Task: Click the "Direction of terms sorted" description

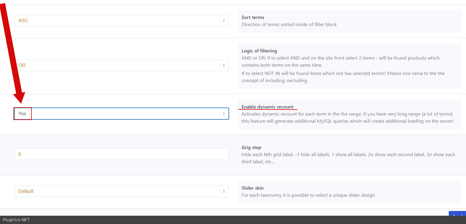Action: coord(289,25)
